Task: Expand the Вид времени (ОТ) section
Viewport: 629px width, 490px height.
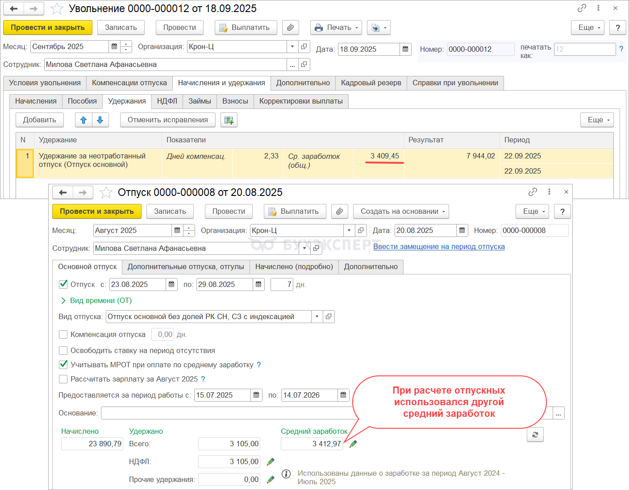Action: tap(63, 300)
